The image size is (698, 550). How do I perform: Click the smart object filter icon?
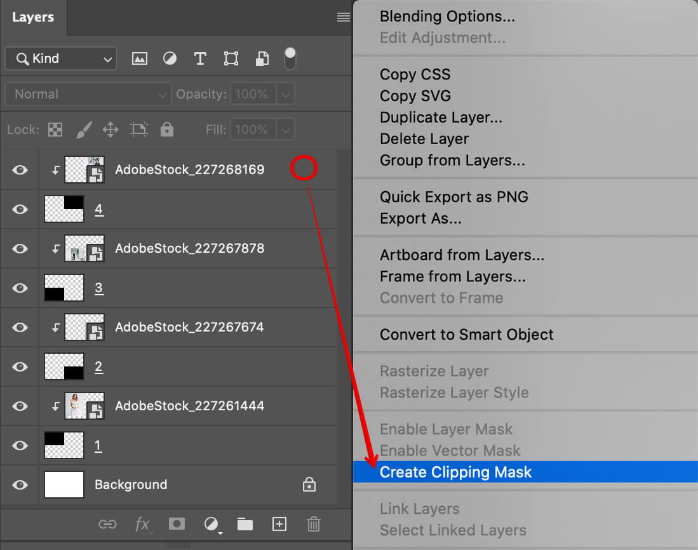[x=262, y=59]
